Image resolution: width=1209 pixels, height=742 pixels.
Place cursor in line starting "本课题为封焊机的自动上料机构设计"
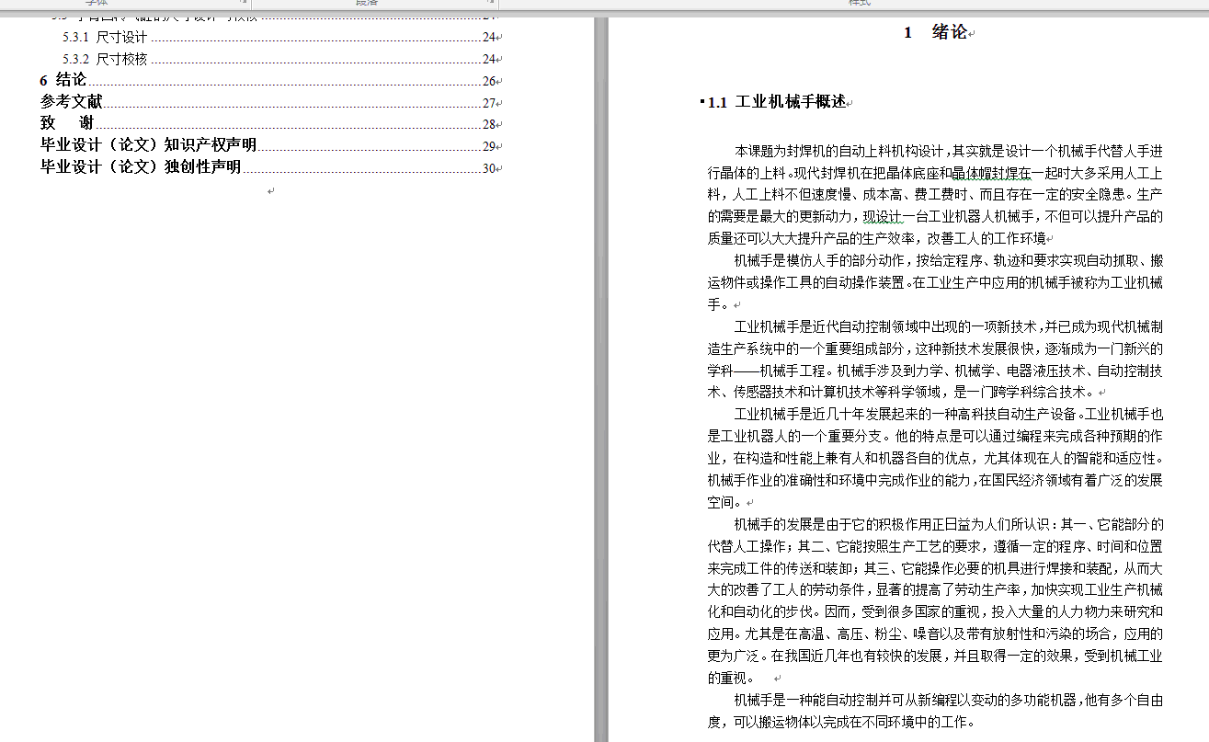[x=948, y=151]
